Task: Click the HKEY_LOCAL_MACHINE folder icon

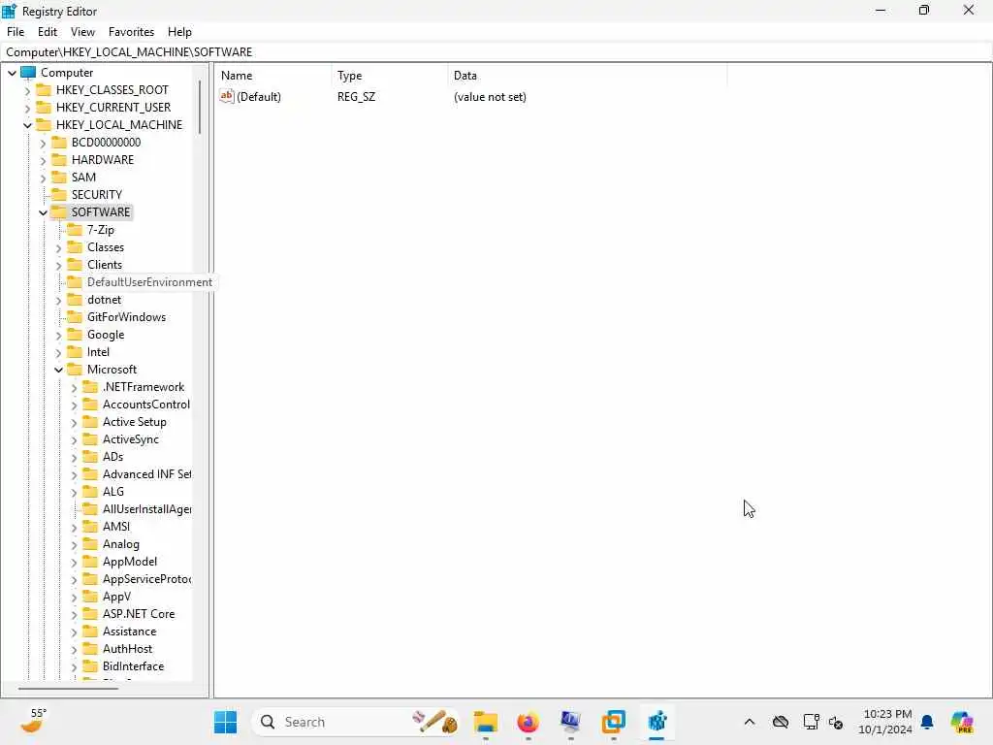Action: point(44,124)
